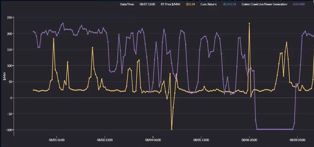Screen dimensions: 314x147
Task: Click the yellow price spike peak near 08/06 20:00
Action: click(x=249, y=23)
